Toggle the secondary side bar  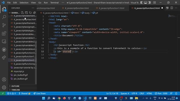pos(149,3)
